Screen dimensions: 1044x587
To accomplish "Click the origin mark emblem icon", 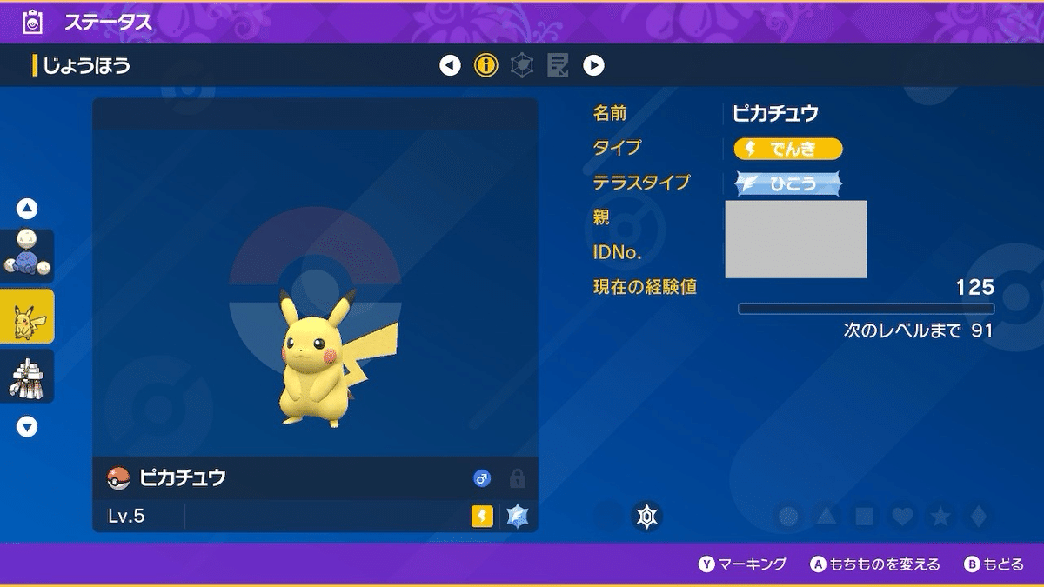I will pos(646,517).
